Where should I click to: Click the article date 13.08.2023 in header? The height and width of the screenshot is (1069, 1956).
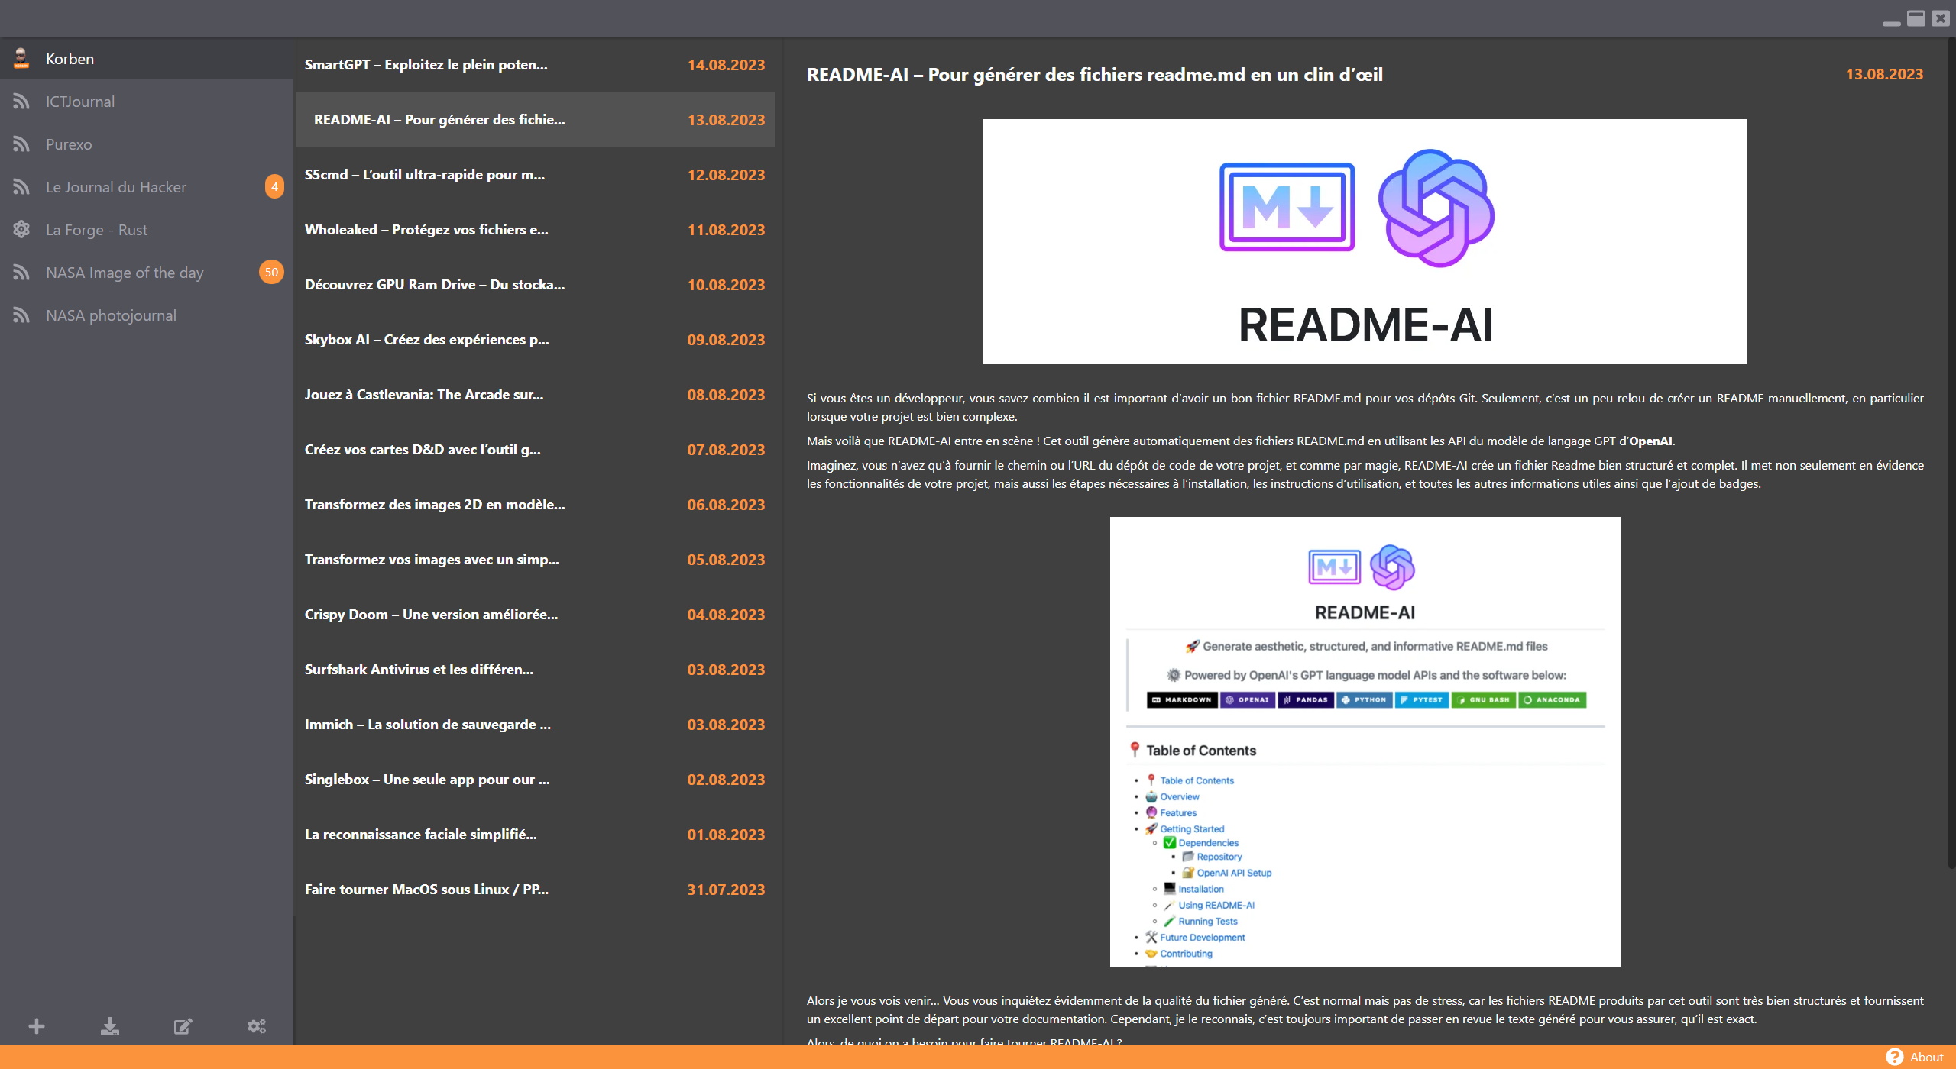point(1884,74)
